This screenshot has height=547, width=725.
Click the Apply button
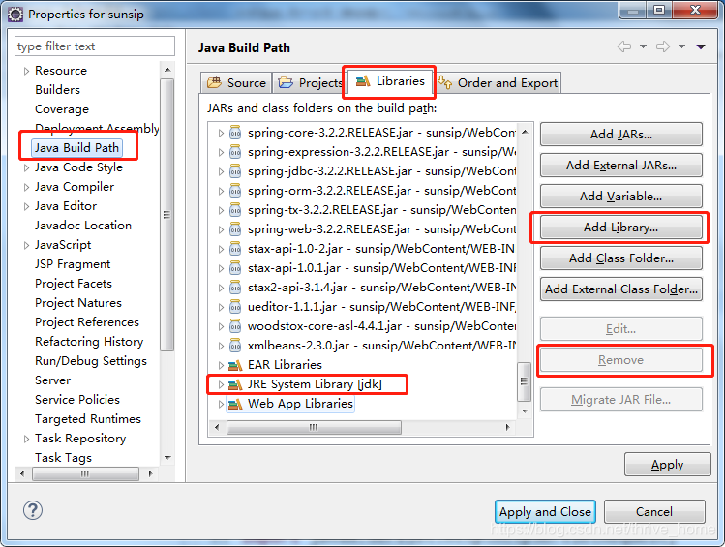[667, 465]
